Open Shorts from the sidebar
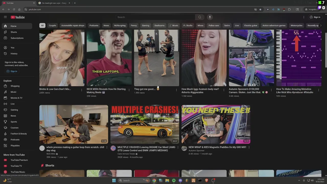 17,32
